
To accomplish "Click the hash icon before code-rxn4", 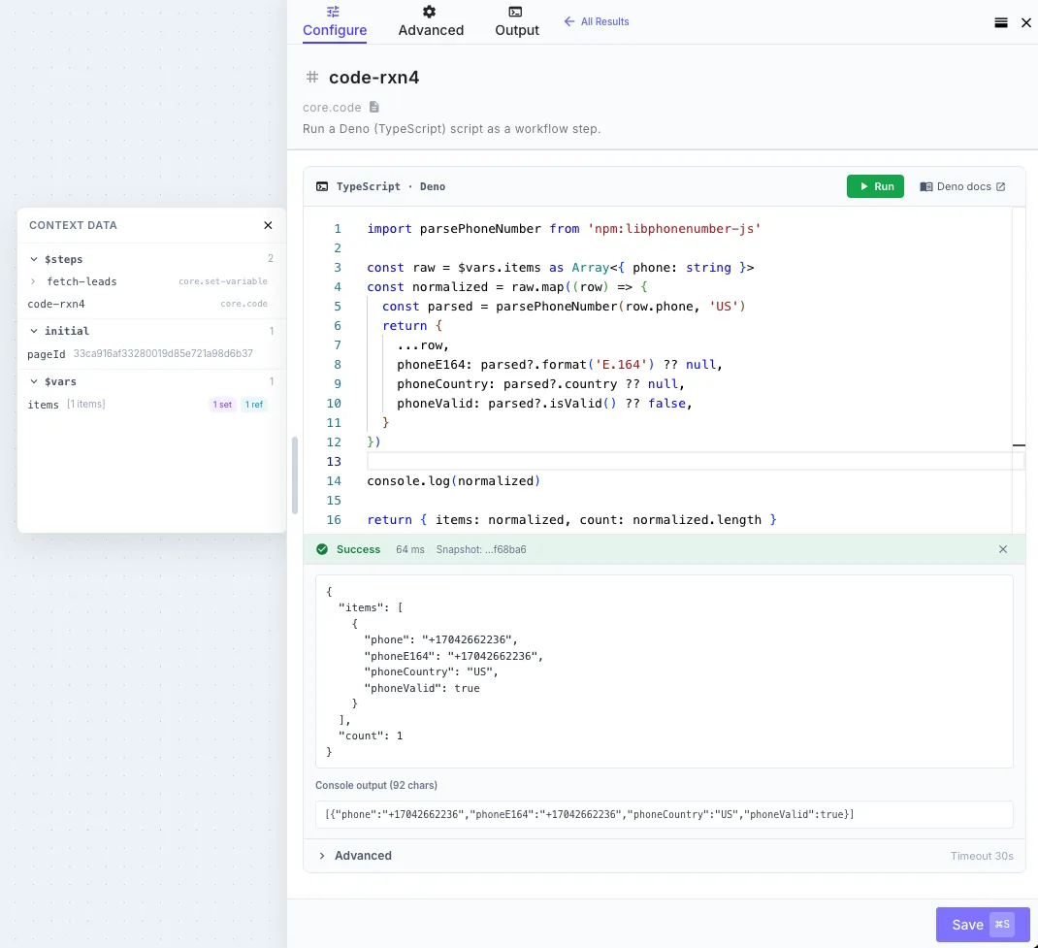I will [x=311, y=77].
